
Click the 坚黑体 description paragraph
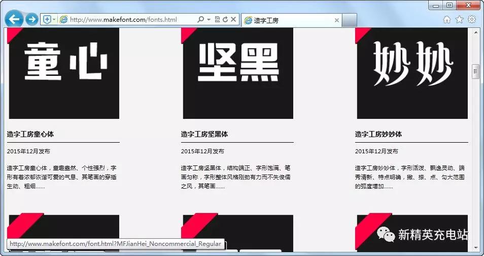tap(236, 177)
